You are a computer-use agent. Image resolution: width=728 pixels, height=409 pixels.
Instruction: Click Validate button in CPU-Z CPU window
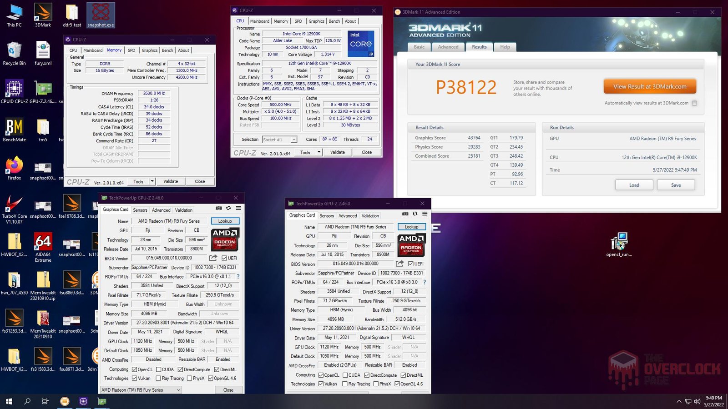(337, 152)
